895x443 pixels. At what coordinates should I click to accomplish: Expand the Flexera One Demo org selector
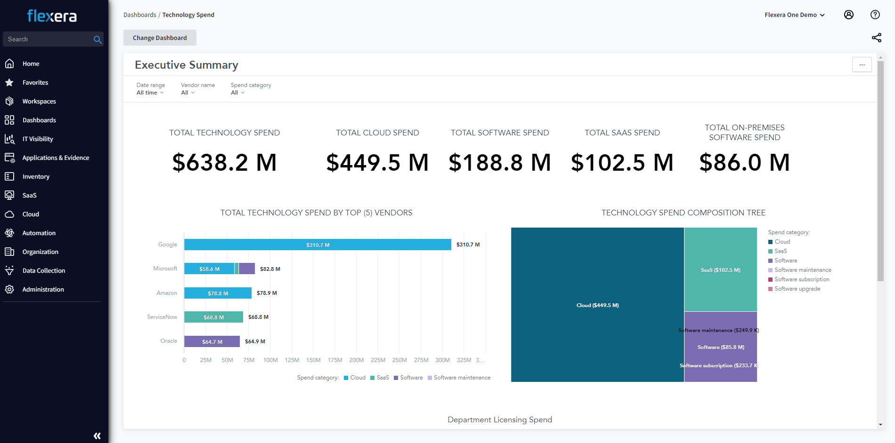[794, 15]
